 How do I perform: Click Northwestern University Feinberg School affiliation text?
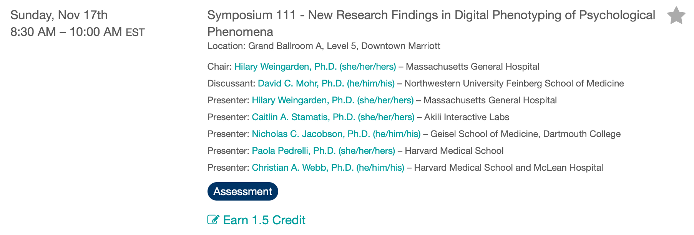point(514,83)
